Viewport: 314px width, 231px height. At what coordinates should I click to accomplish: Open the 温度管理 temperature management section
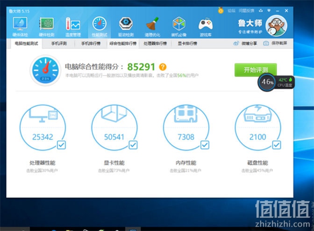click(73, 27)
